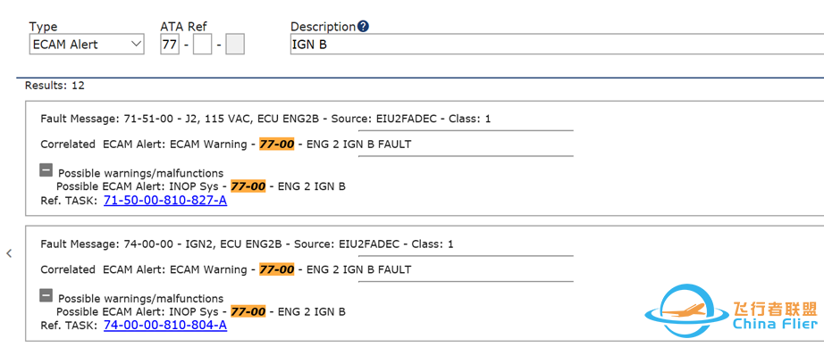Click the Type label above the dropdown
The width and height of the screenshot is (824, 347).
coord(43,28)
